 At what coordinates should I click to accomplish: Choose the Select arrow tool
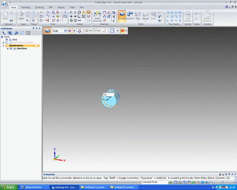pos(21,14)
